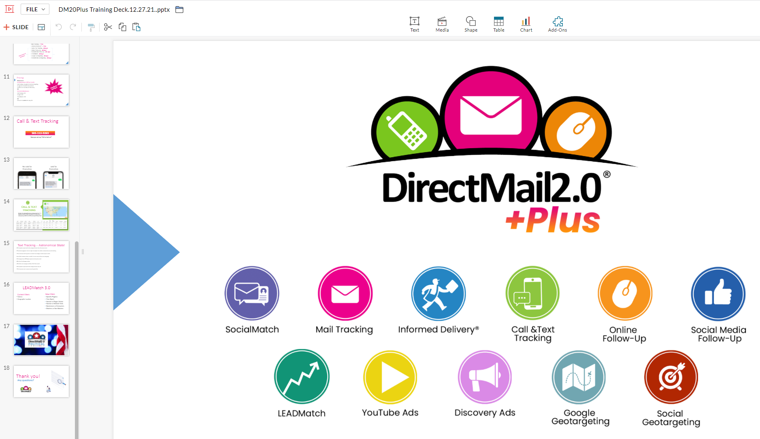The width and height of the screenshot is (760, 439).
Task: Select slide 16 LEADMatch 3.0 thumbnail
Action: point(41,298)
